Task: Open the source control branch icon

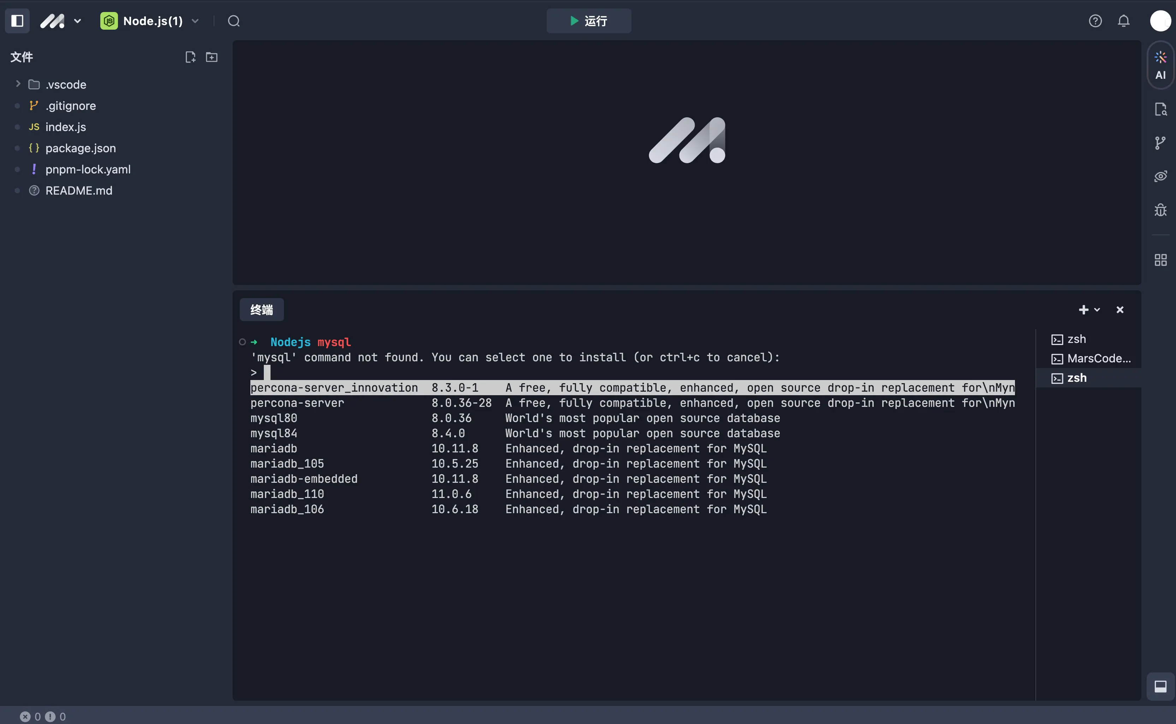Action: 1160,143
